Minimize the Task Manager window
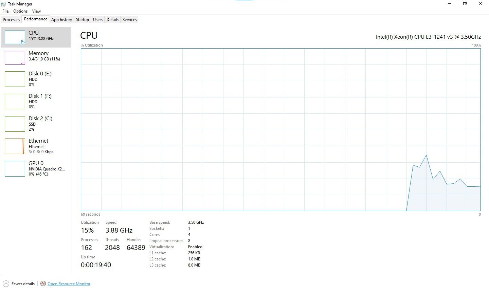 pyautogui.click(x=450, y=4)
